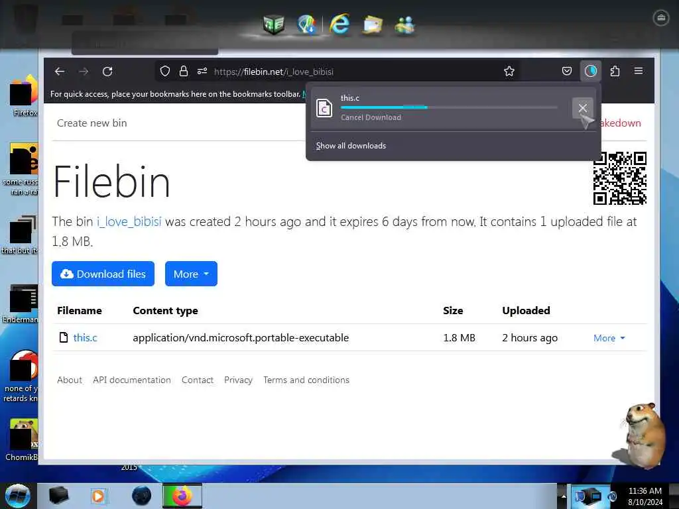Go back with the browser back arrow
This screenshot has height=509, width=679.
60,72
